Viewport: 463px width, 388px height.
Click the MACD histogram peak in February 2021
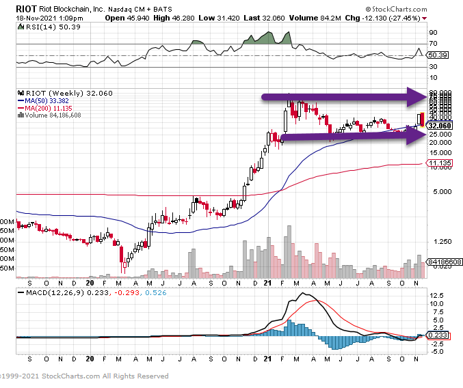point(289,328)
